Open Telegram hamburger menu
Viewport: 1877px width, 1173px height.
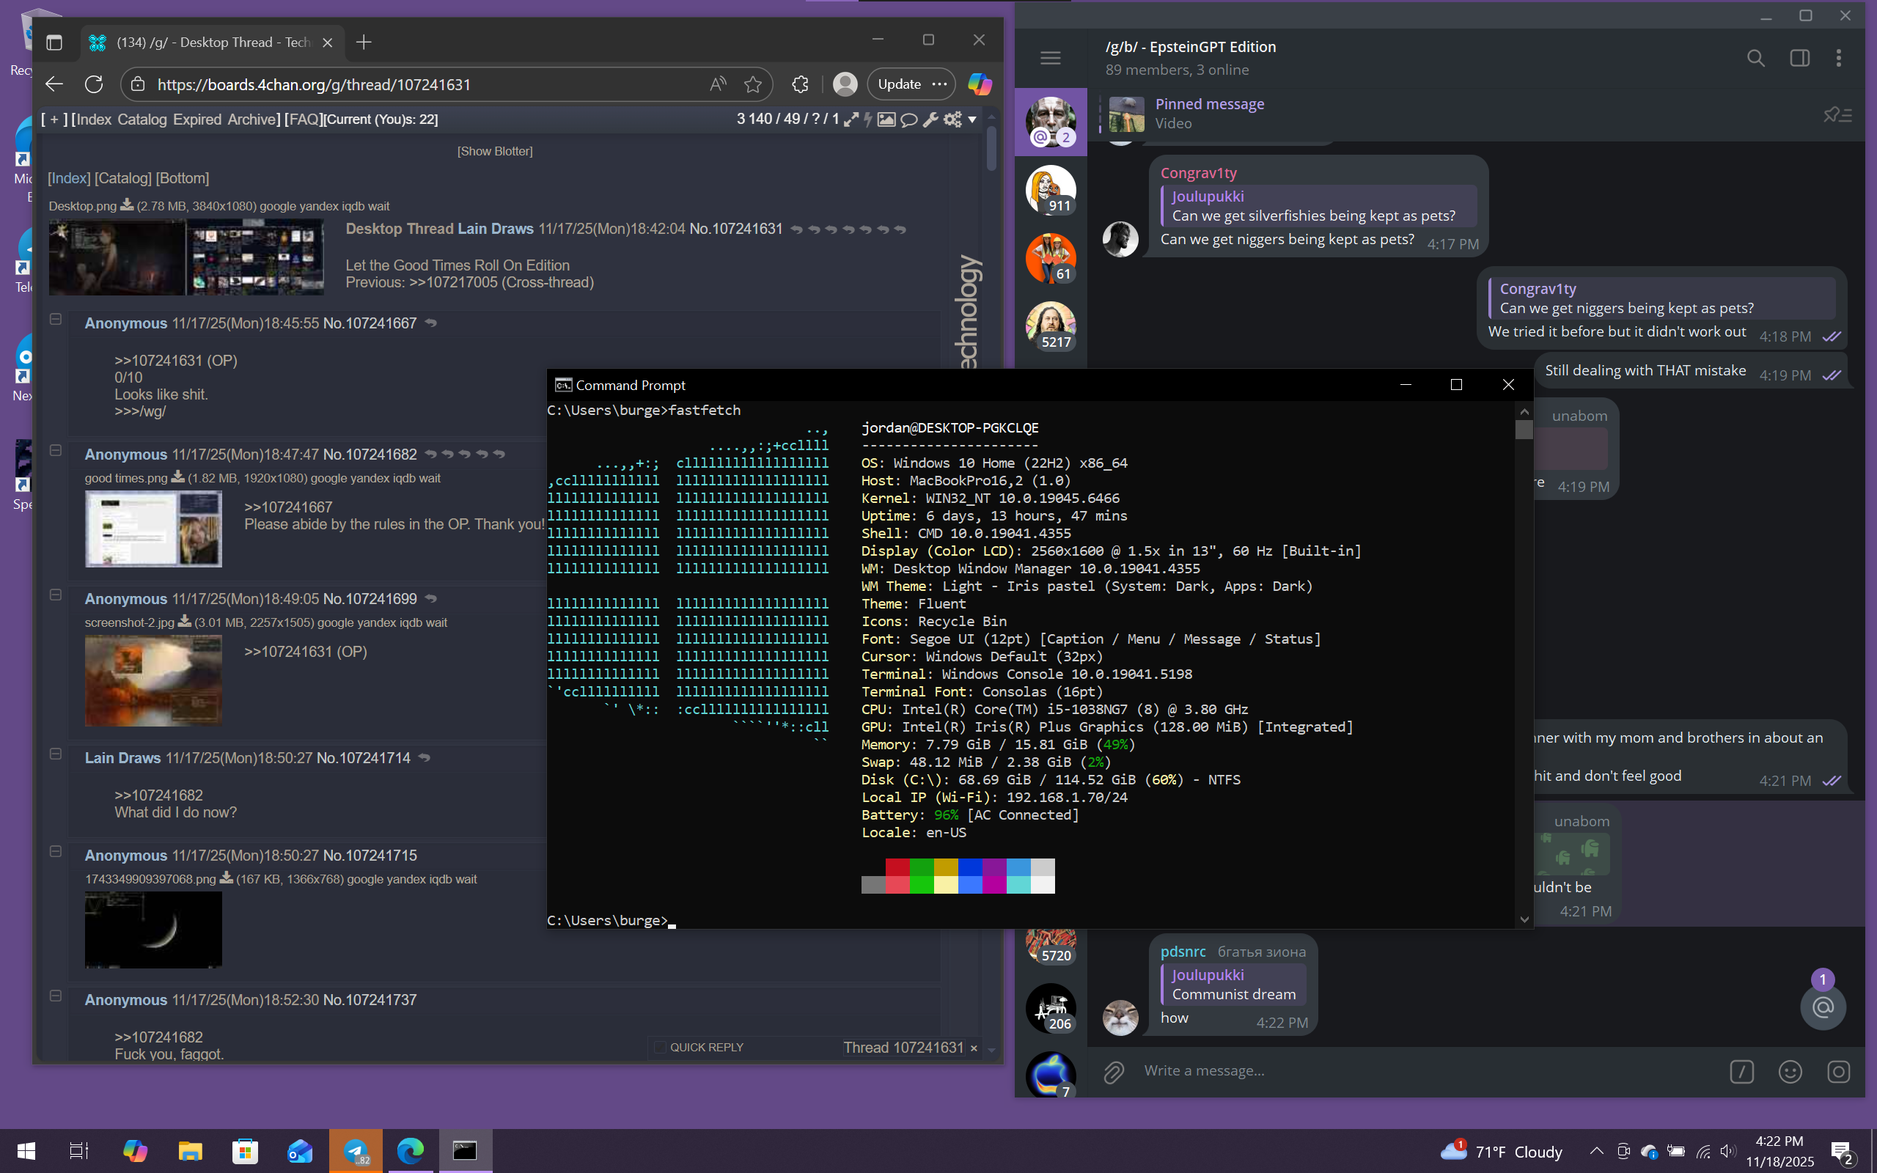pyautogui.click(x=1050, y=58)
